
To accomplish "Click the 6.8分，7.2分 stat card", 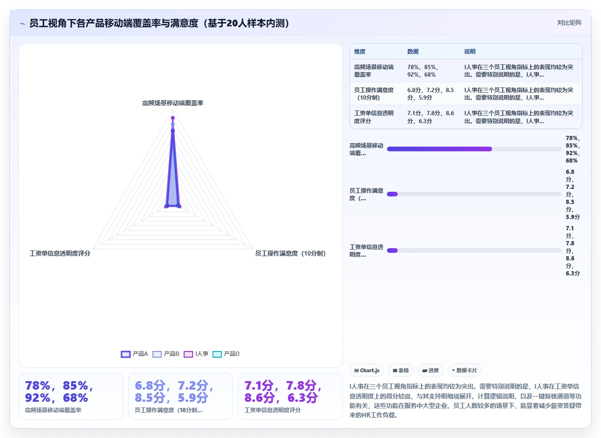I will [x=181, y=396].
